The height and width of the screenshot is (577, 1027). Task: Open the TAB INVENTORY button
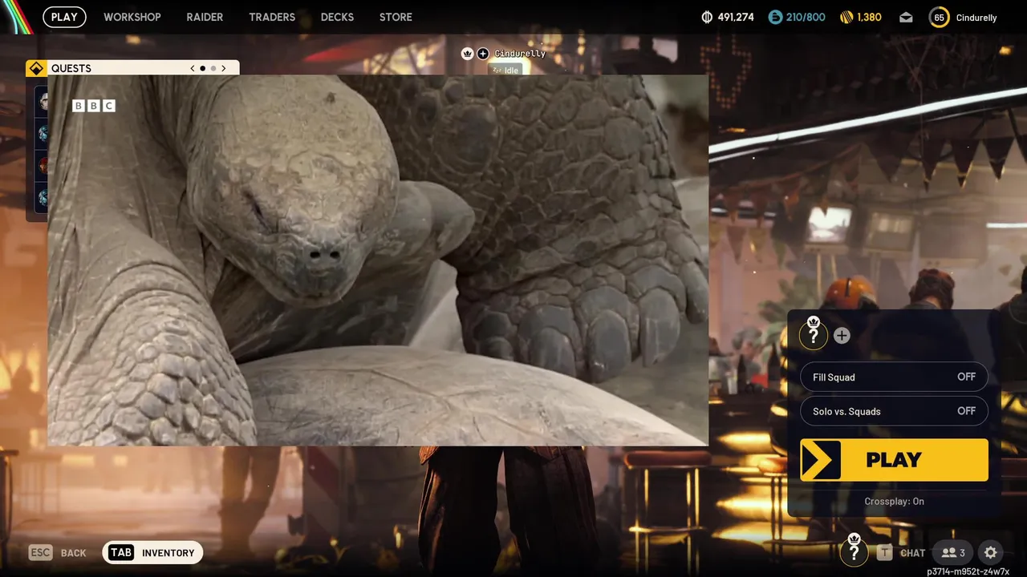(152, 552)
